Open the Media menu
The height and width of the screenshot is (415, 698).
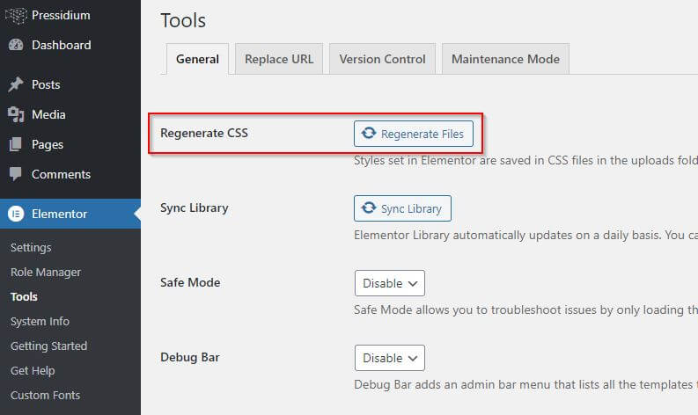(x=70, y=115)
